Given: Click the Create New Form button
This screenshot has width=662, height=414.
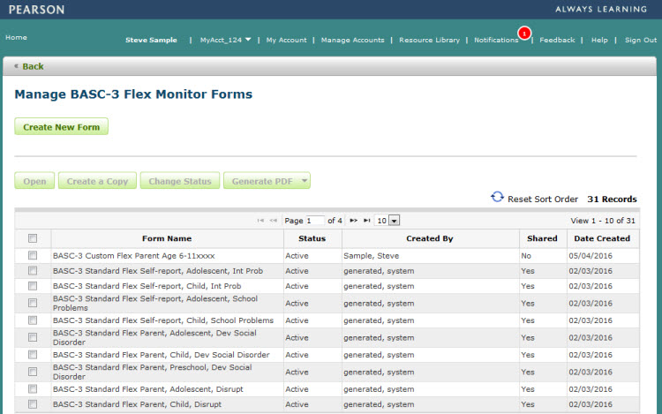Looking at the screenshot, I should 61,126.
